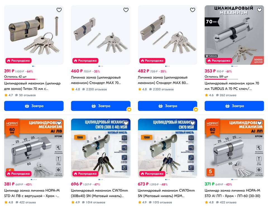
Task: Toggle heart on Стандарт MAX 80 product
Action: pos(193,10)
